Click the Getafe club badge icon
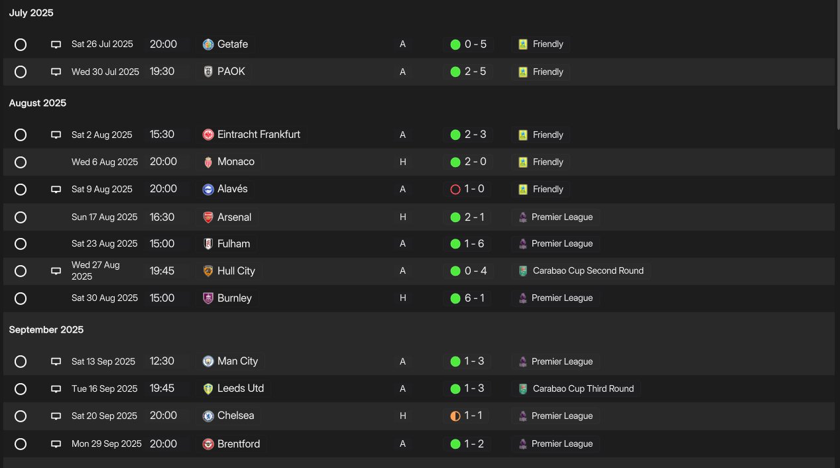The width and height of the screenshot is (840, 468). click(208, 44)
